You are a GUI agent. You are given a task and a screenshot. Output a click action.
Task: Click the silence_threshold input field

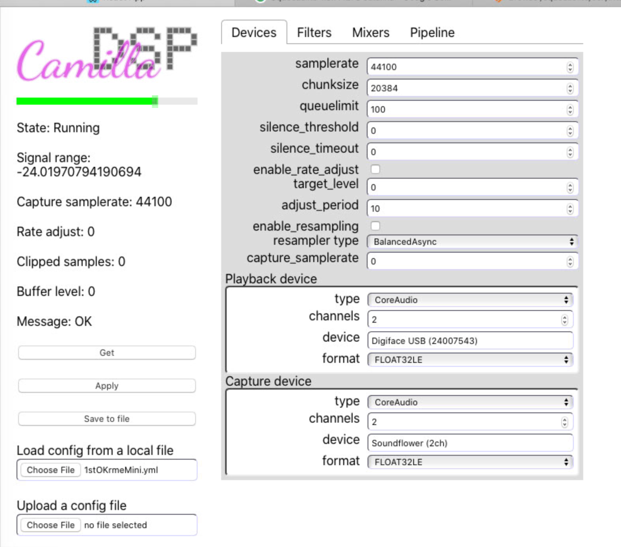(472, 130)
